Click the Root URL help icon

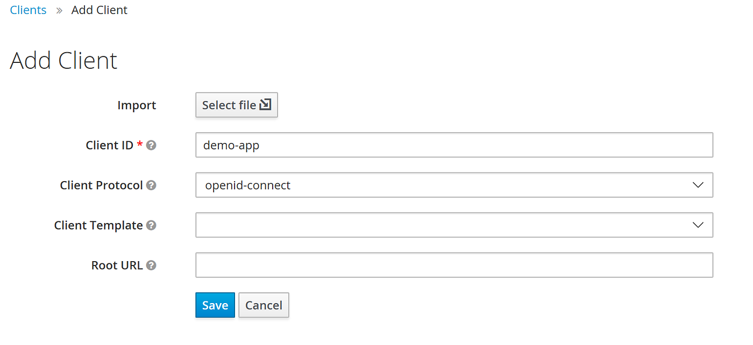click(152, 265)
